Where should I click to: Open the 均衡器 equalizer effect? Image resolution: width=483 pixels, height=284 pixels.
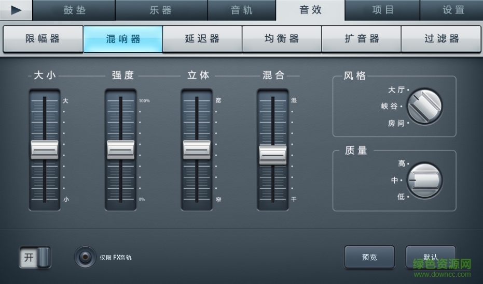281,39
